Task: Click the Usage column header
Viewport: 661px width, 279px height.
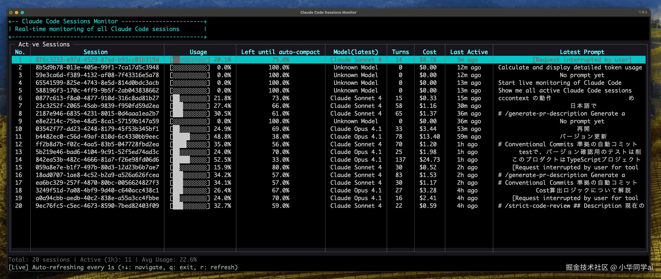Action: tap(198, 52)
